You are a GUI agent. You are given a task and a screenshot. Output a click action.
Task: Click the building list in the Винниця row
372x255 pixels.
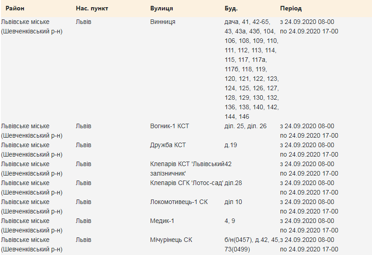tap(251, 69)
